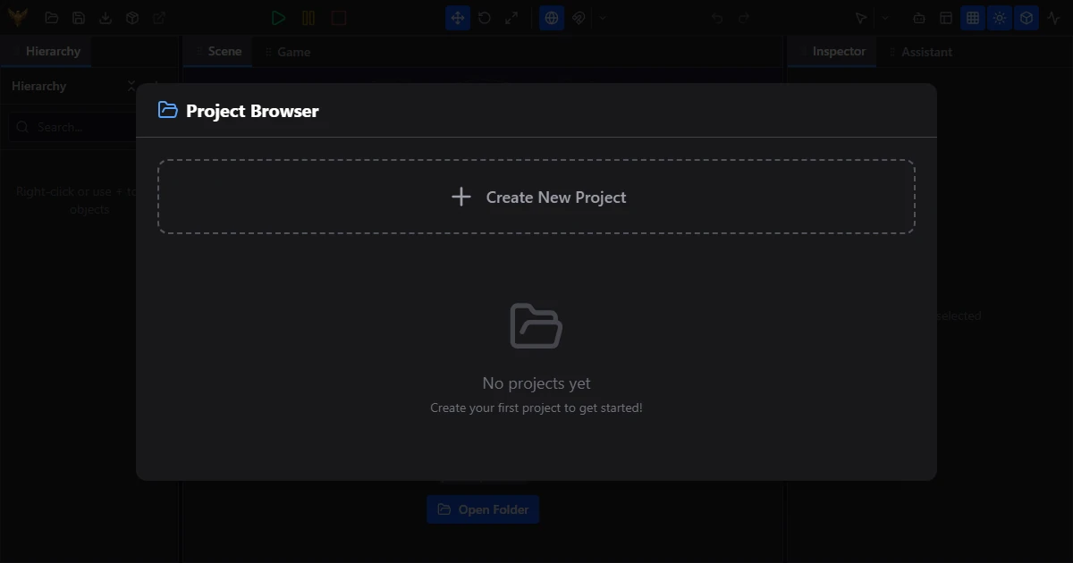The width and height of the screenshot is (1073, 563).
Task: Click Create New Project button
Action: 536,197
